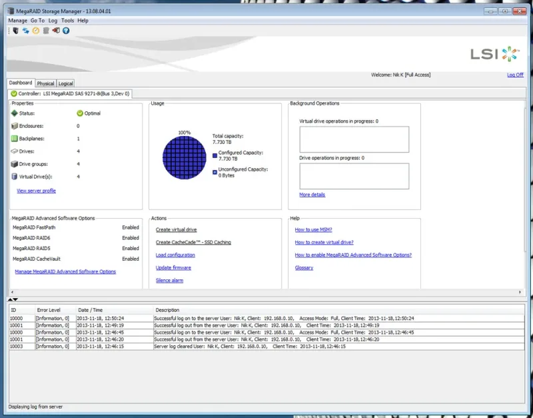
Task: Expand the log pane with down arrow
Action: (x=15, y=299)
